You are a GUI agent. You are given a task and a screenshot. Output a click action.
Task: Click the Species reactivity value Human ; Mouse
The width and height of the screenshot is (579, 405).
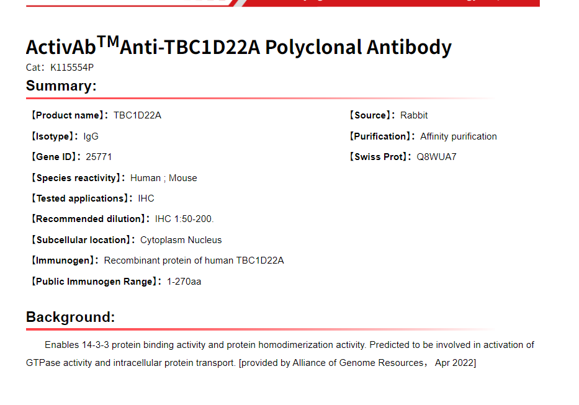click(163, 178)
